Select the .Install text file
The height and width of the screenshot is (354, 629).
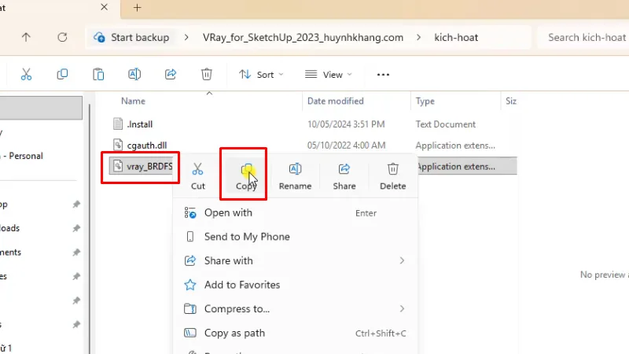pyautogui.click(x=140, y=124)
